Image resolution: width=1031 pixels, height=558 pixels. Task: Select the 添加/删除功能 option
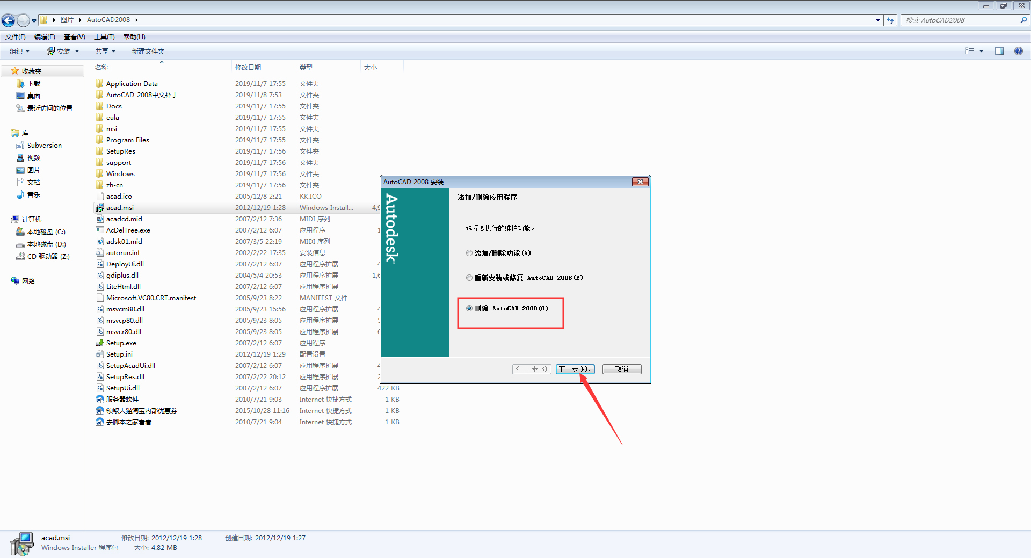click(x=469, y=252)
